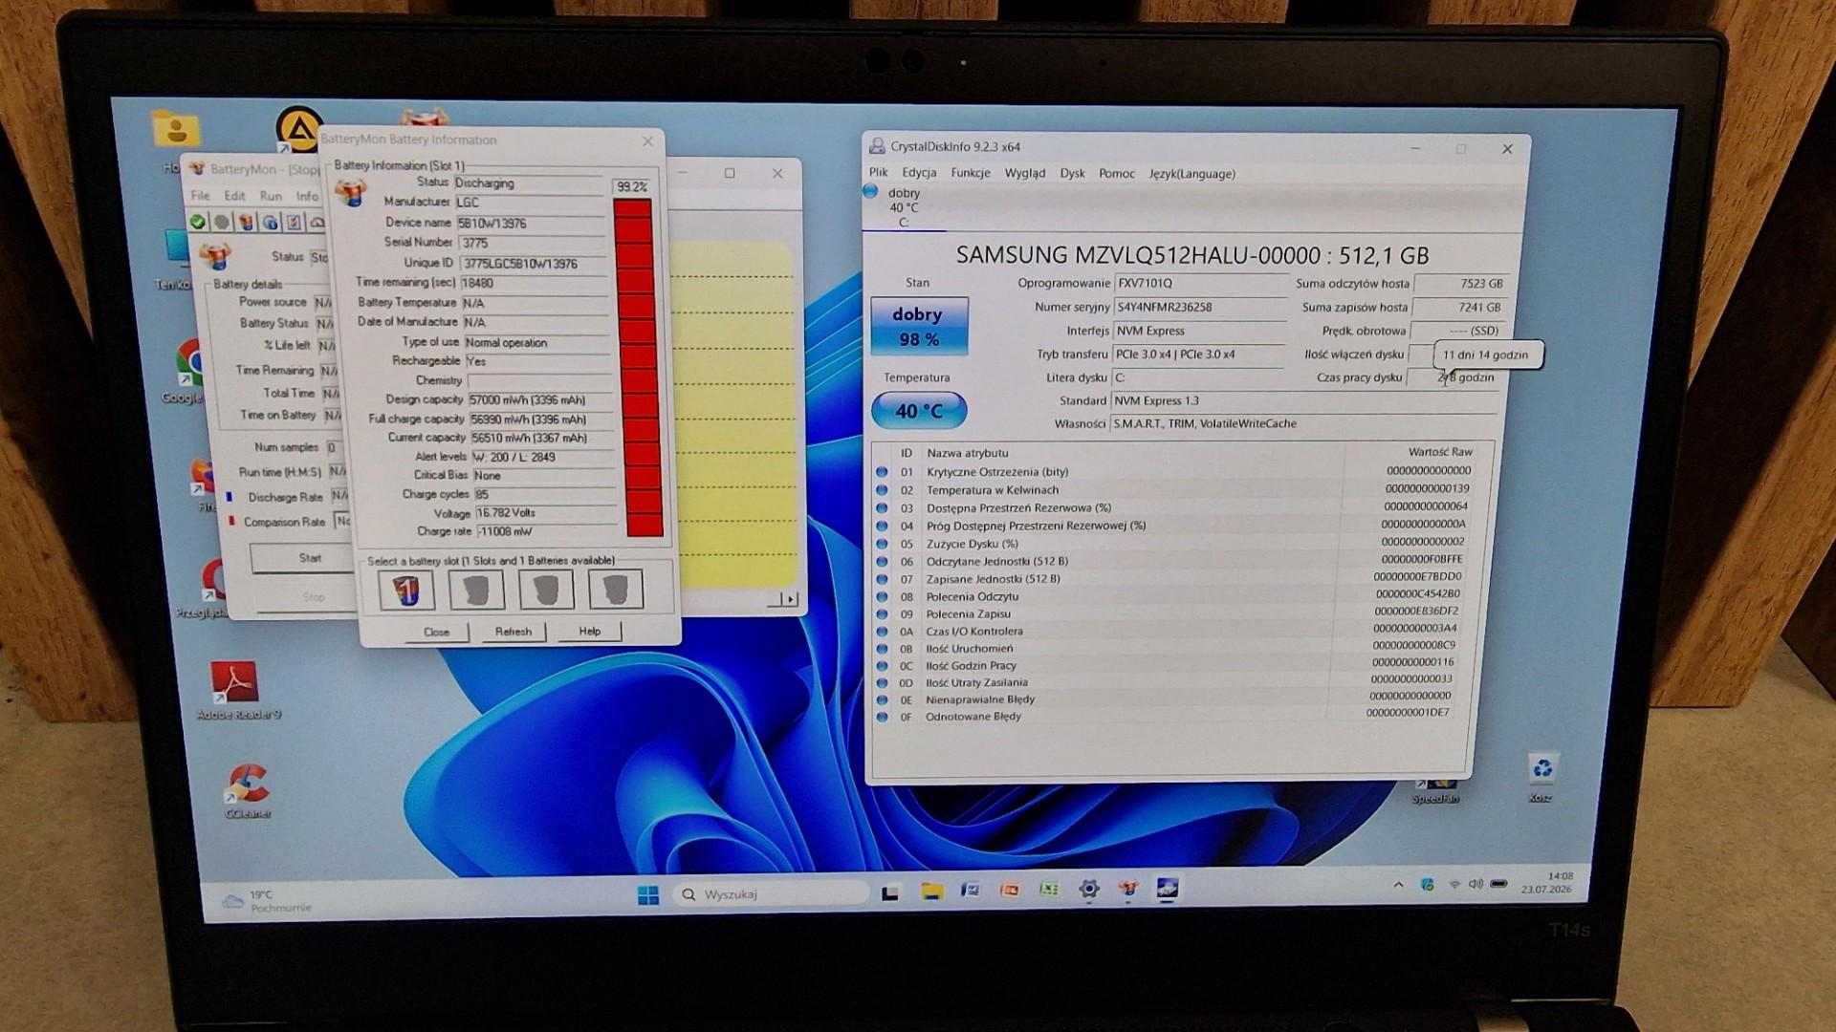Viewport: 1836px width, 1032px height.
Task: Click the Wyszukaj taskbar search box
Action: tap(771, 894)
